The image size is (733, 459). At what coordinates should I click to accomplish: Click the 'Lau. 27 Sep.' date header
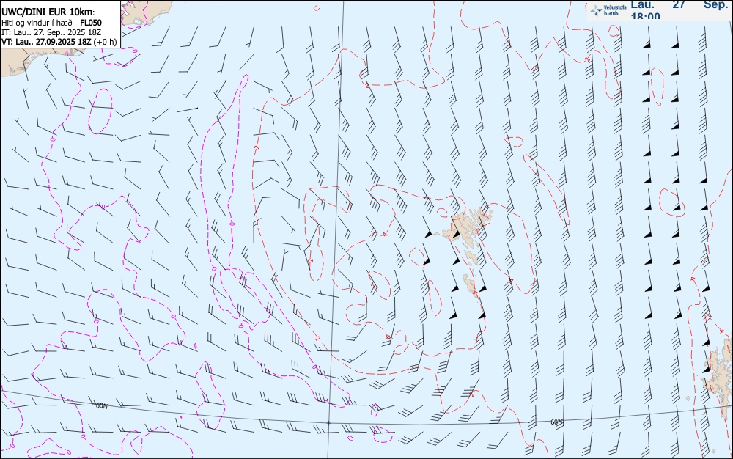679,4
